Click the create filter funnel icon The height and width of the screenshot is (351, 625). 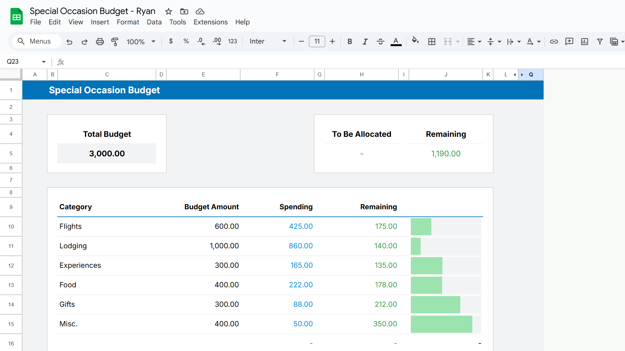tap(600, 42)
